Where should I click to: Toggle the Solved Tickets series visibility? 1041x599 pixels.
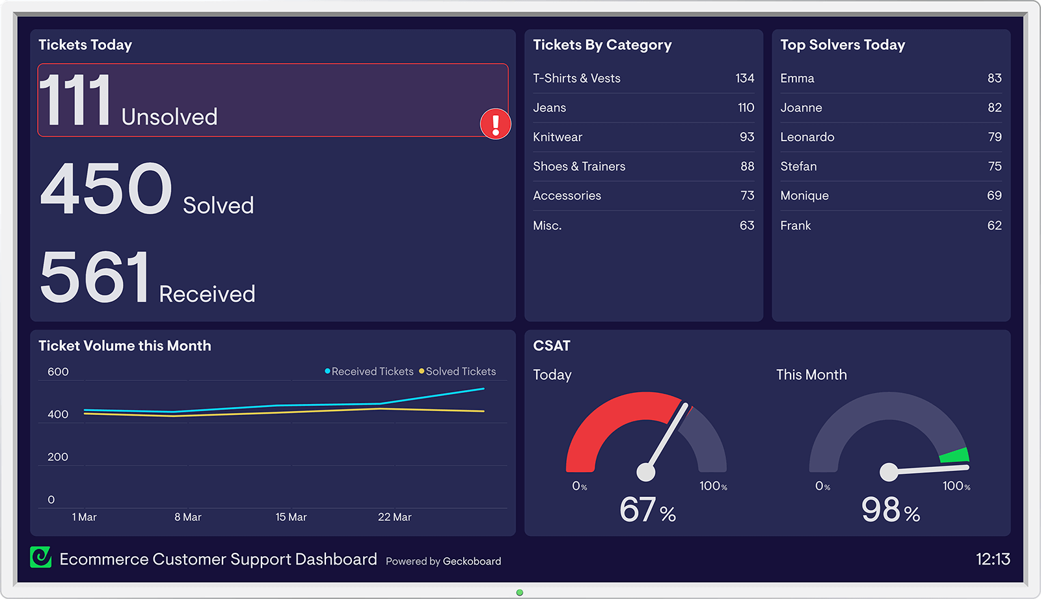pos(460,371)
